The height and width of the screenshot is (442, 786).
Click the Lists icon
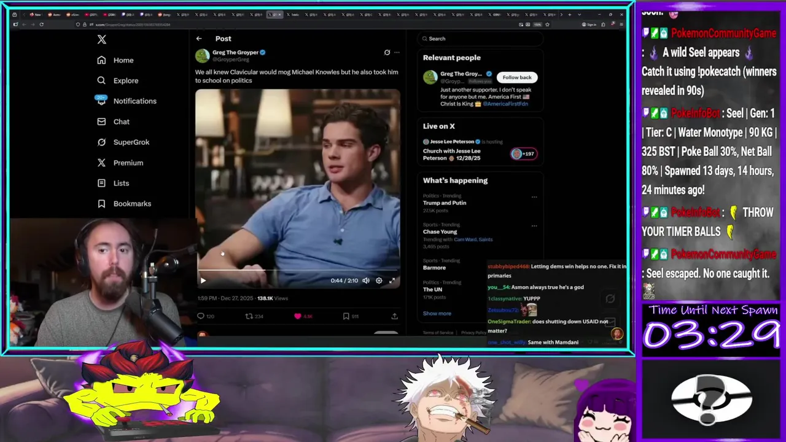click(101, 183)
